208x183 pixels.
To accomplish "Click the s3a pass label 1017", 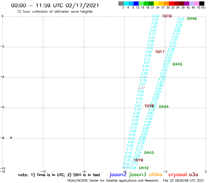I will pos(160,52).
